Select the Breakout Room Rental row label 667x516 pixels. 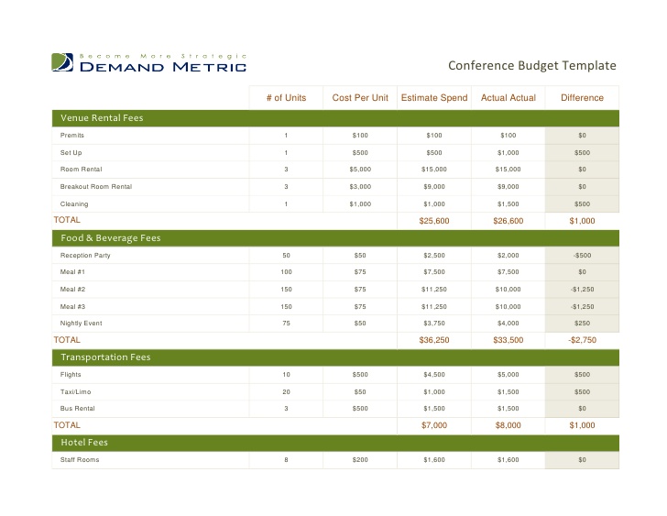96,187
